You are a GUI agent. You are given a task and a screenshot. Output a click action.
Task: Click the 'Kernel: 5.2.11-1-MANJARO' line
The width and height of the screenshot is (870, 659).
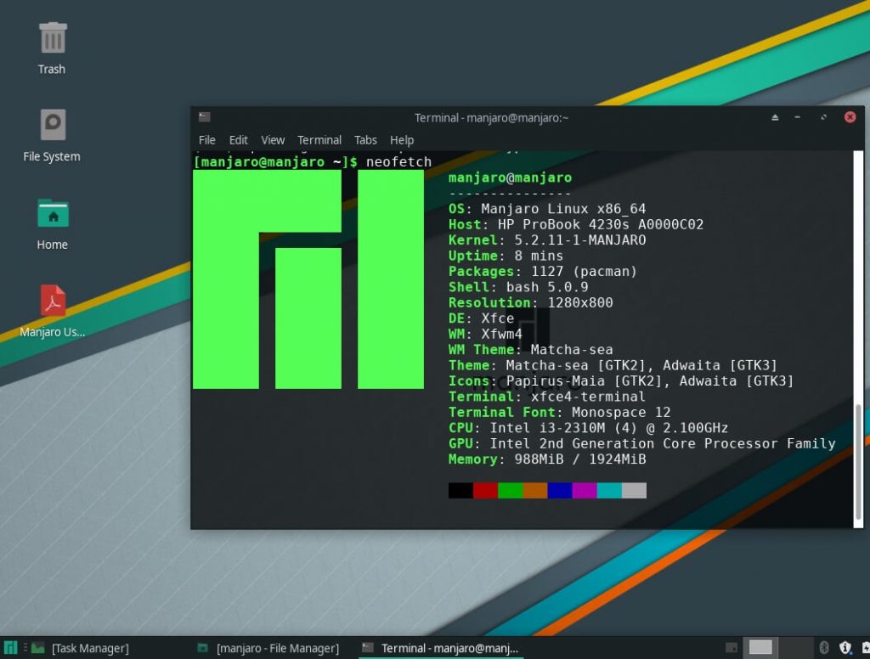coord(547,239)
